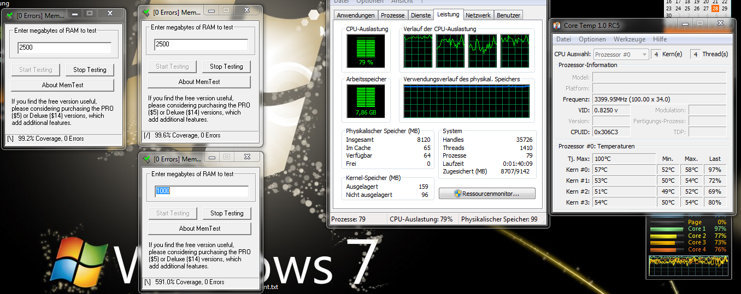Screen dimensions: 741x294
Task: Click the Handles 35726 value
Action: point(525,140)
